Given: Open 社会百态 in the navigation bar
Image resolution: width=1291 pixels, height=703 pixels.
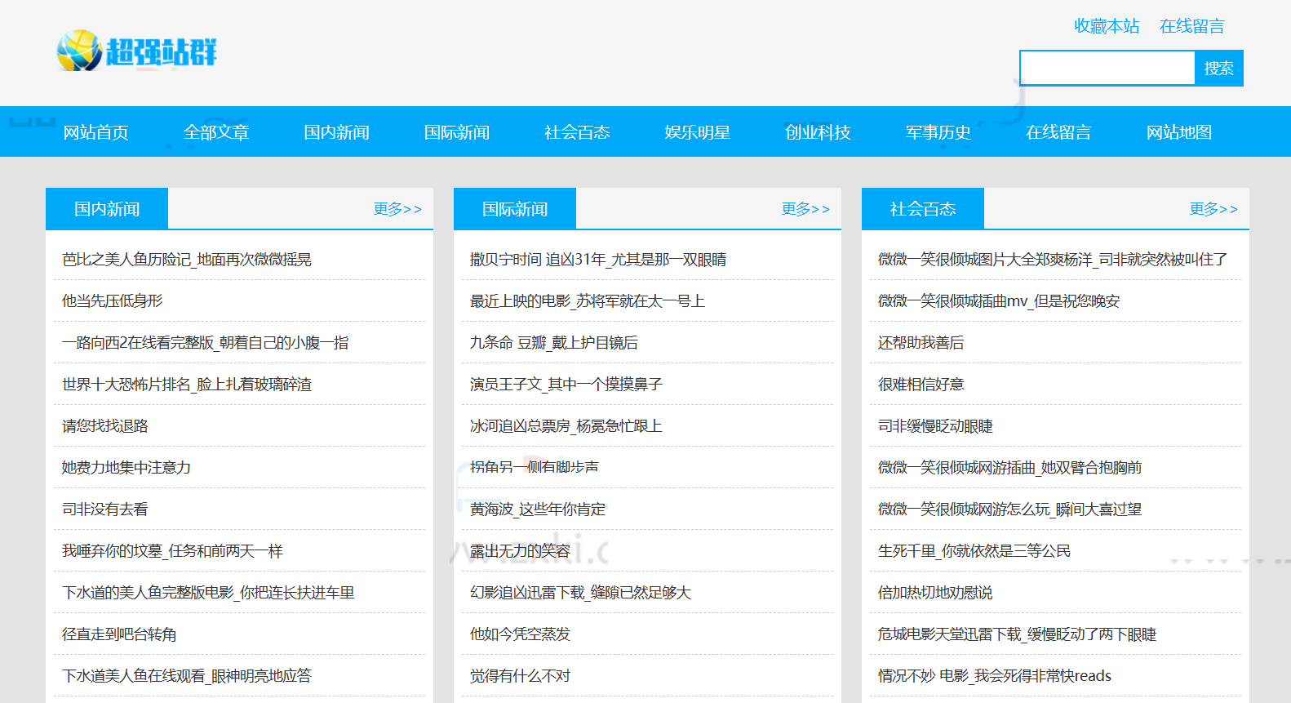Looking at the screenshot, I should (x=577, y=132).
